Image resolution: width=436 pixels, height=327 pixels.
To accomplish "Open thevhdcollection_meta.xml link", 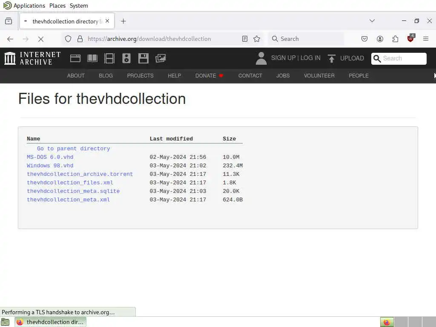I will click(x=68, y=200).
